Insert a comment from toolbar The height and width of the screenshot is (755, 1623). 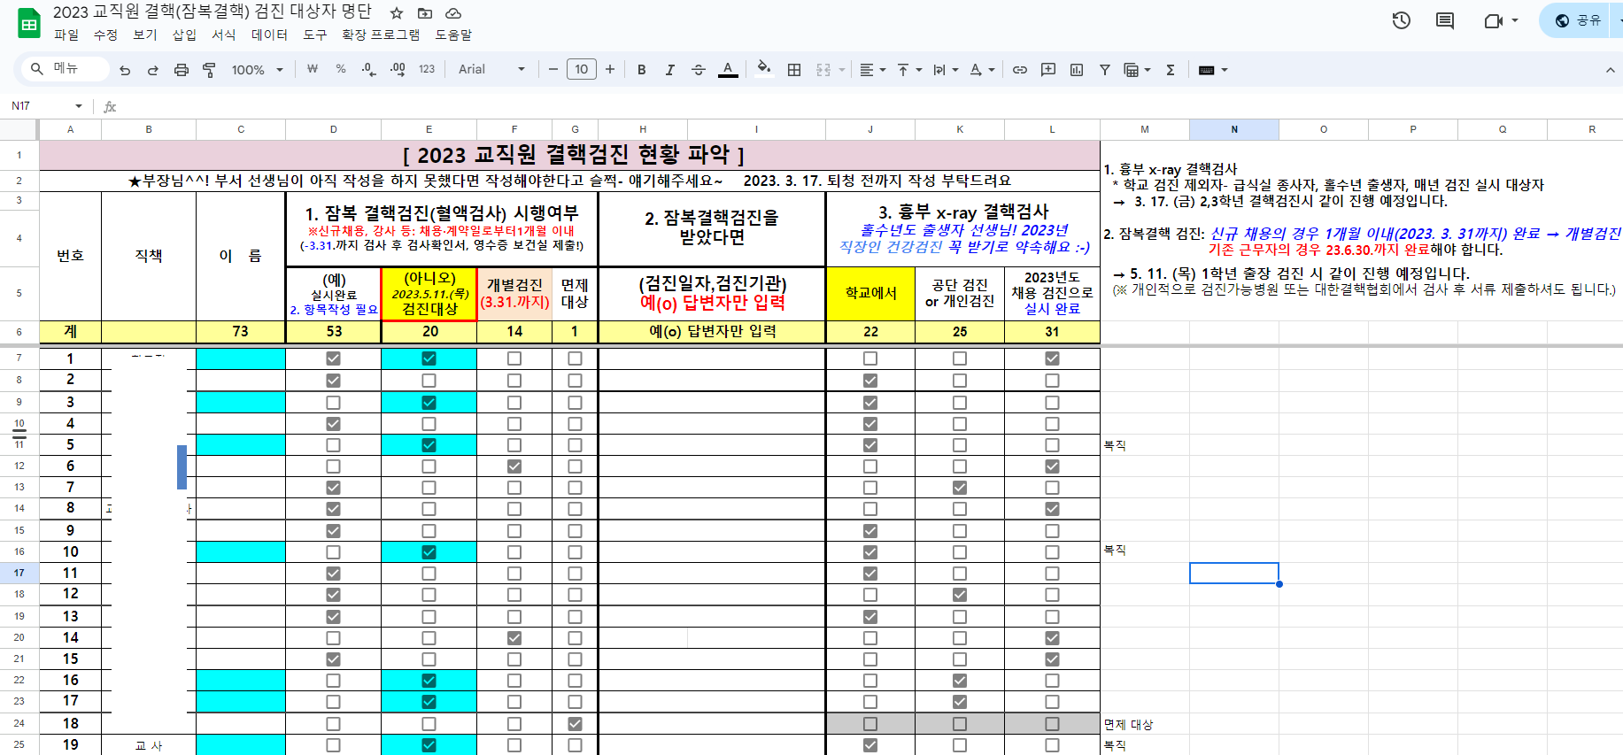tap(1048, 70)
